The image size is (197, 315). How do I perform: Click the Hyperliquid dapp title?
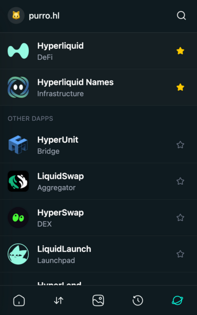(x=60, y=46)
